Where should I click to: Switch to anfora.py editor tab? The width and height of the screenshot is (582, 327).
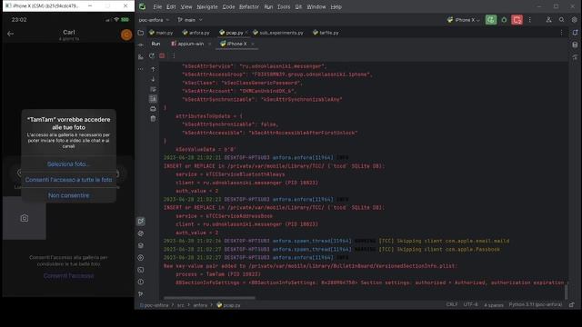(196, 33)
